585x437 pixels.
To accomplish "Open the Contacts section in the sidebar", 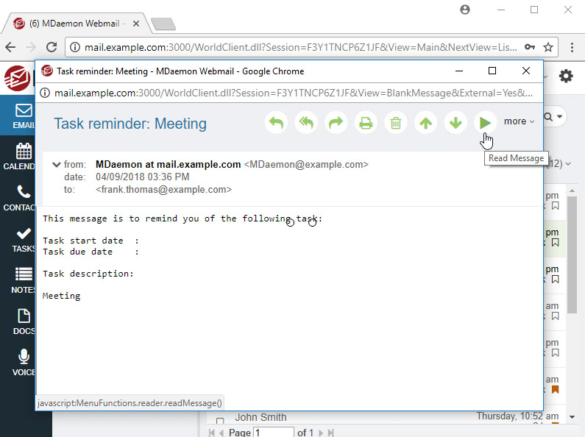I will pos(19,198).
